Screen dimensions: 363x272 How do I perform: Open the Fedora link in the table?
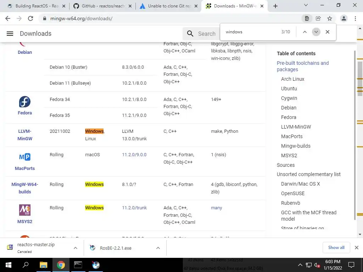(x=25, y=113)
